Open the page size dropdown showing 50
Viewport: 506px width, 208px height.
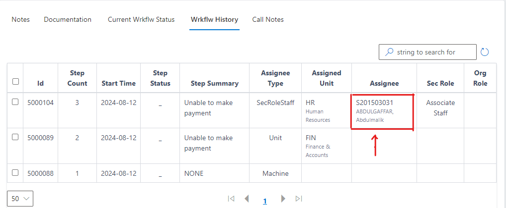[20, 199]
